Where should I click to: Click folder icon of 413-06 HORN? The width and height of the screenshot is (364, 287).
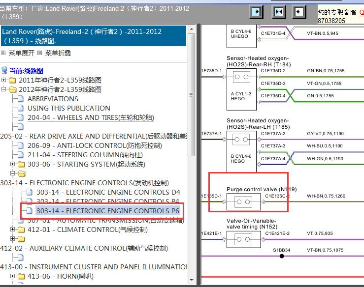coord(21,276)
